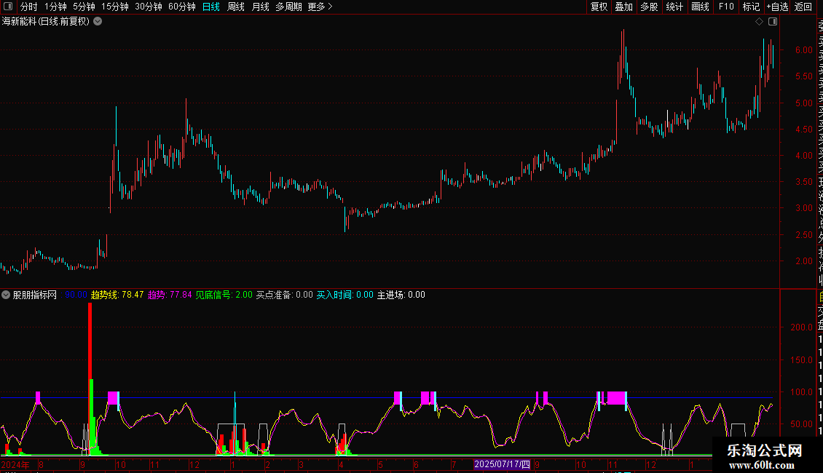Viewport: 823px width, 473px height.
Task: Click the 海新能科(日线.前复权) chart title
Action: pos(46,22)
